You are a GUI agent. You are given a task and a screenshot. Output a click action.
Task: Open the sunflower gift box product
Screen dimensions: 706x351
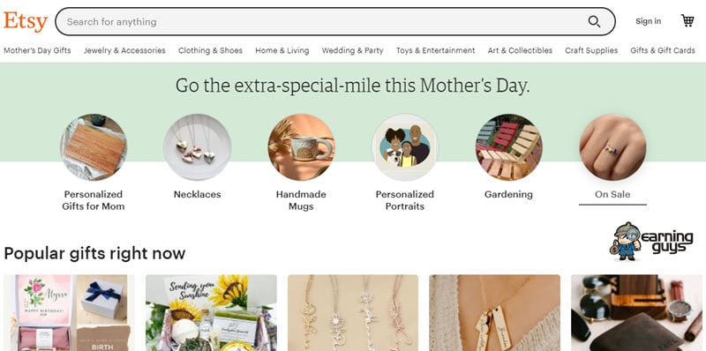(211, 313)
